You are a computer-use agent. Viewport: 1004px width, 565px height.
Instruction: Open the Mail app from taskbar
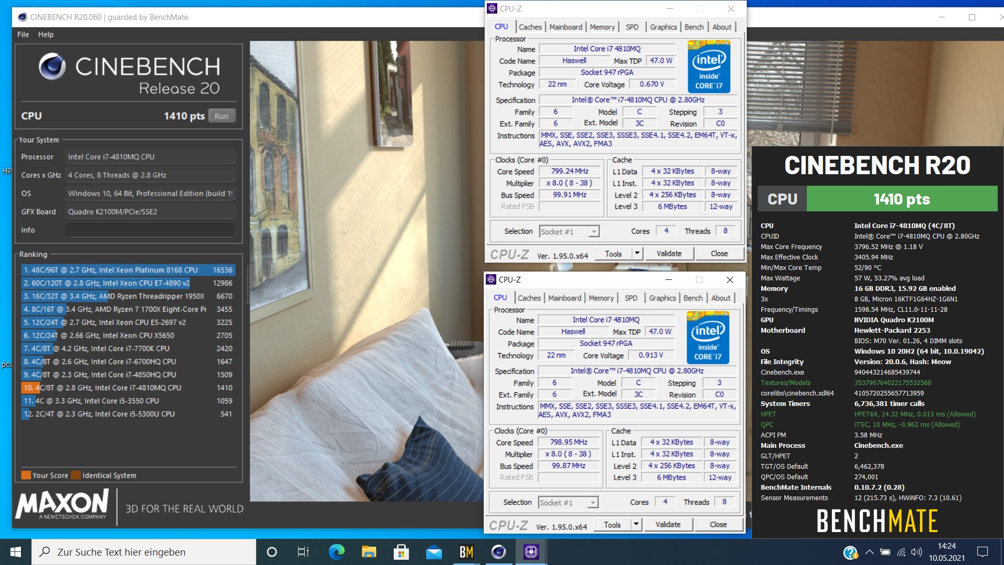434,552
